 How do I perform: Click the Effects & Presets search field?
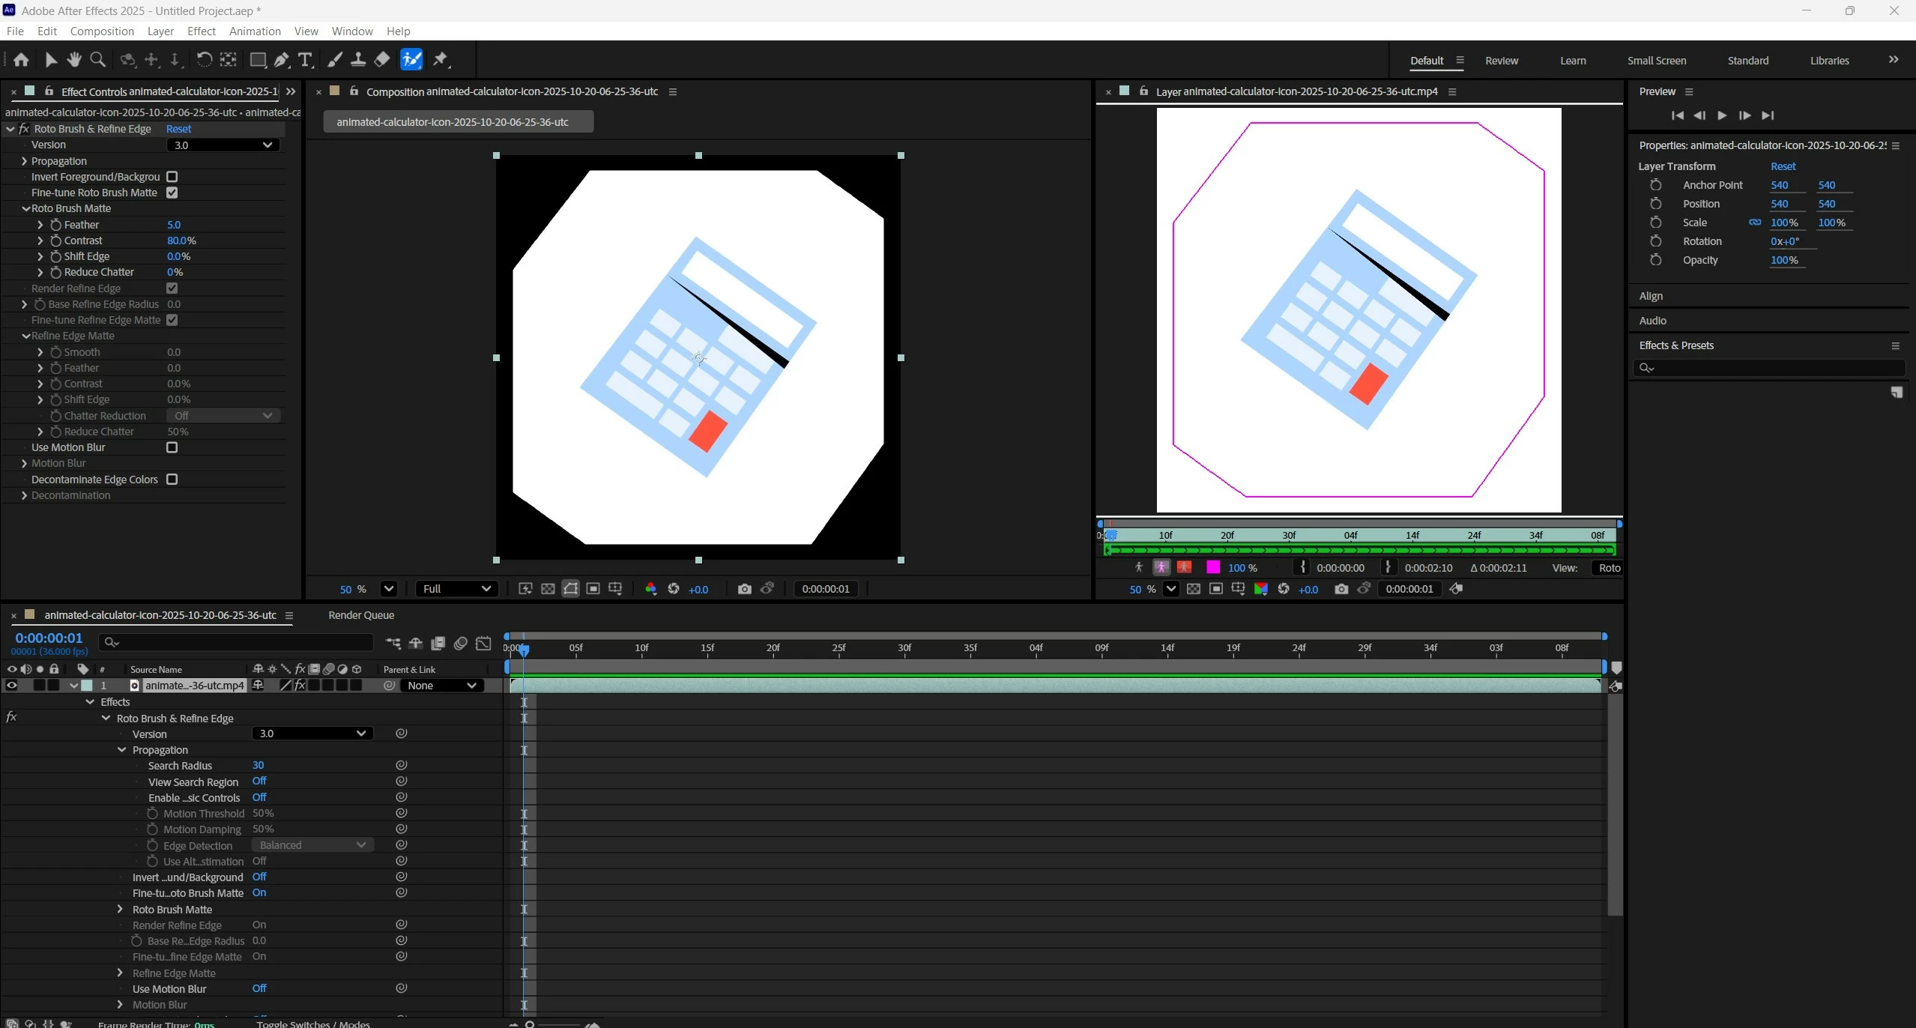[x=1776, y=368]
